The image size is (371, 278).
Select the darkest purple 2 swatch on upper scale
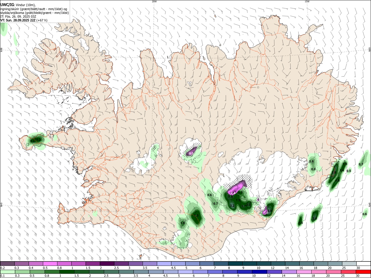(x=107, y=264)
